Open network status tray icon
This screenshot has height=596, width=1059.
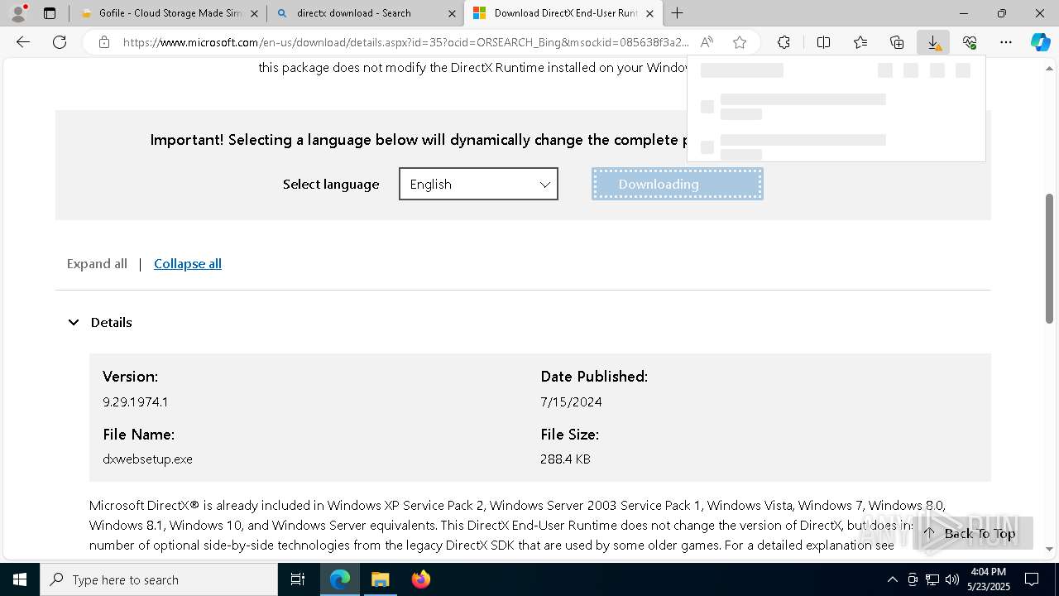932,579
